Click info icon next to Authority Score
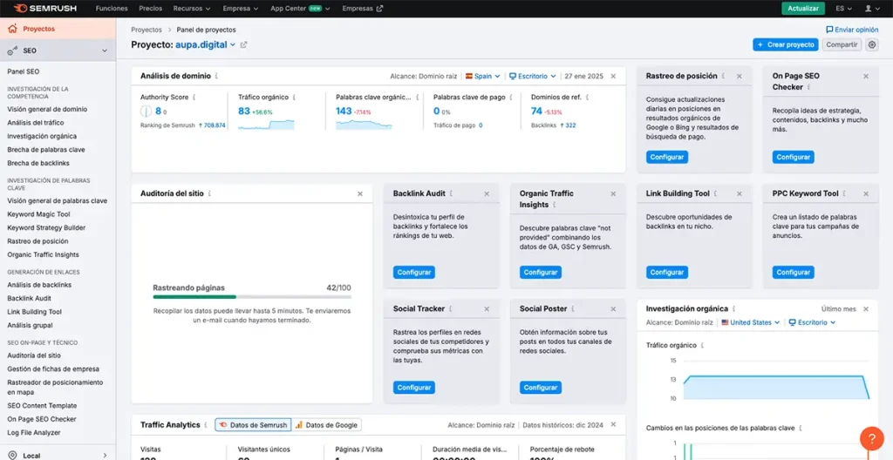The width and height of the screenshot is (893, 460). [x=194, y=98]
